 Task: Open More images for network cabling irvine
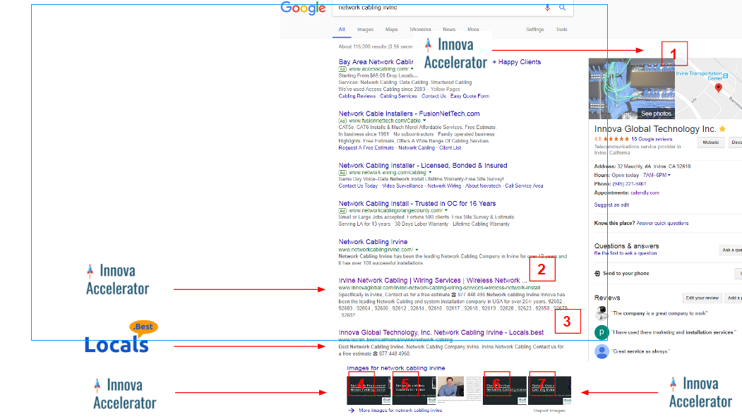(x=400, y=411)
